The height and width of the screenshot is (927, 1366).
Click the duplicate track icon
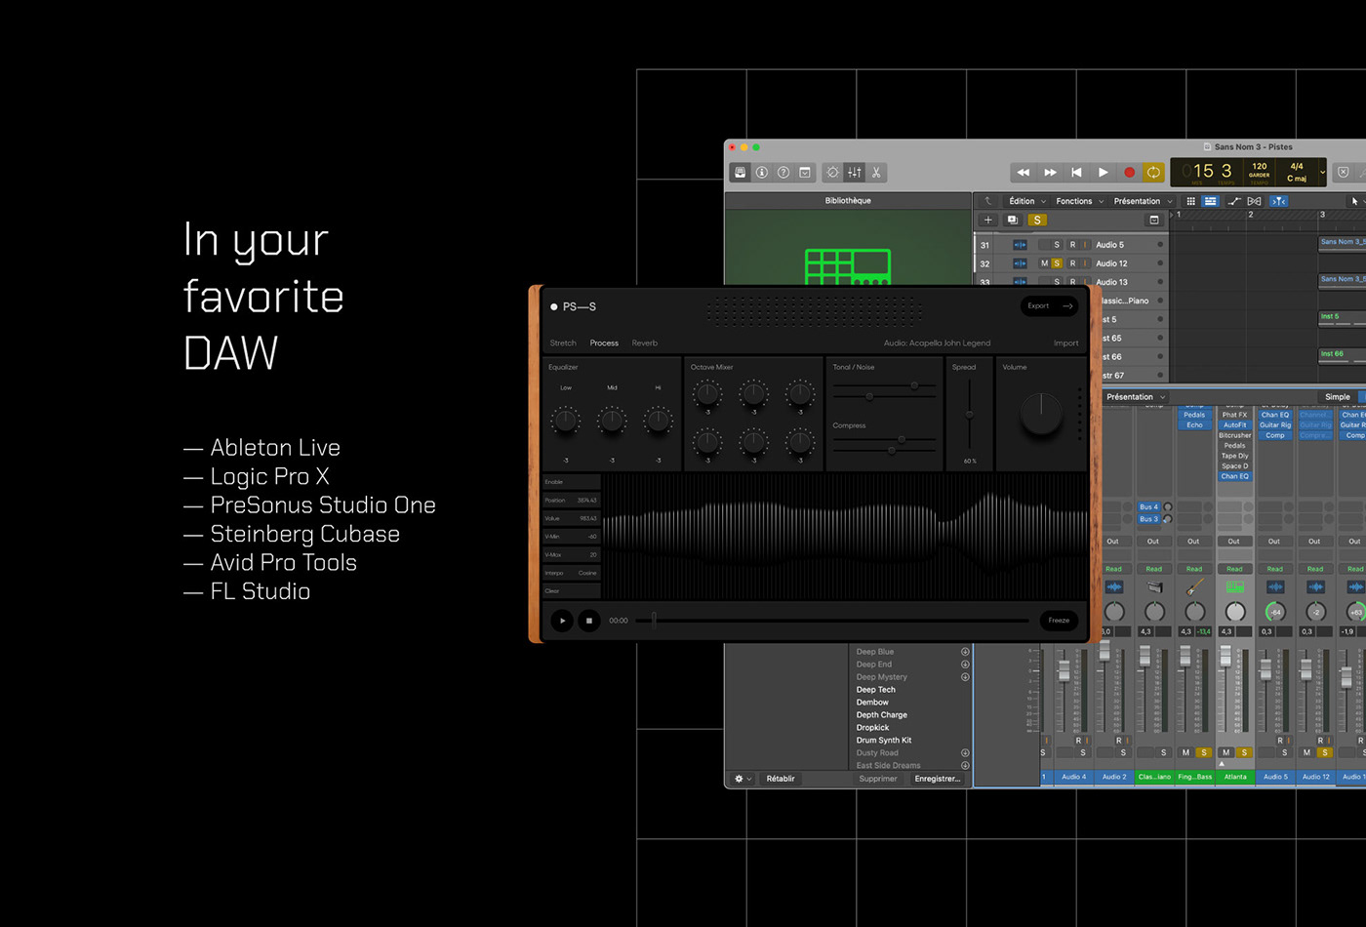tap(1012, 221)
